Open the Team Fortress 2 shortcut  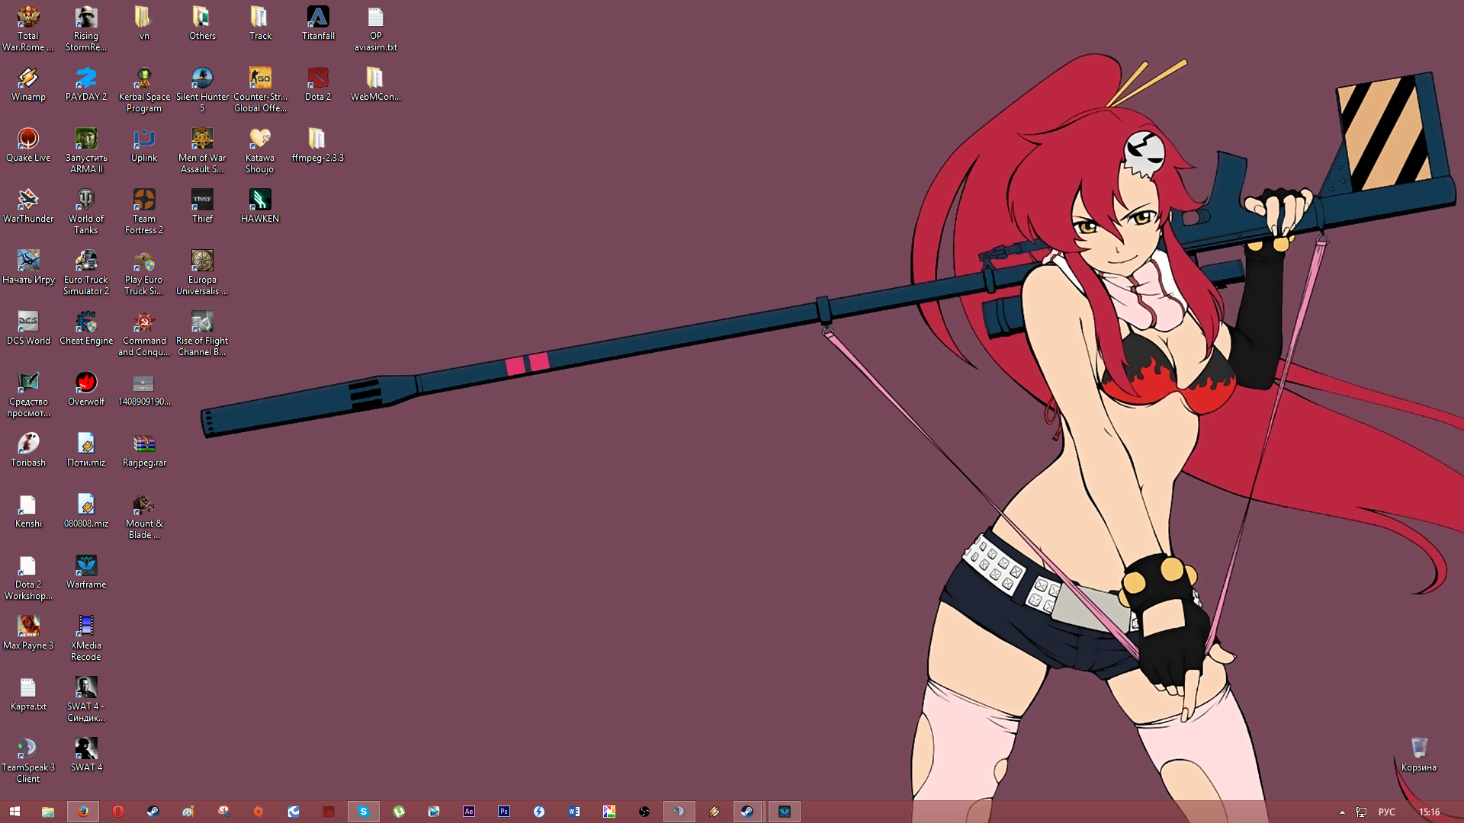coord(144,201)
